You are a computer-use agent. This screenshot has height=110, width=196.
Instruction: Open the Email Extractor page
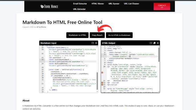point(80,4)
